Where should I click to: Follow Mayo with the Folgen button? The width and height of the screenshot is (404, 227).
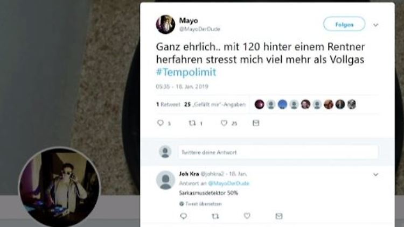pos(344,24)
